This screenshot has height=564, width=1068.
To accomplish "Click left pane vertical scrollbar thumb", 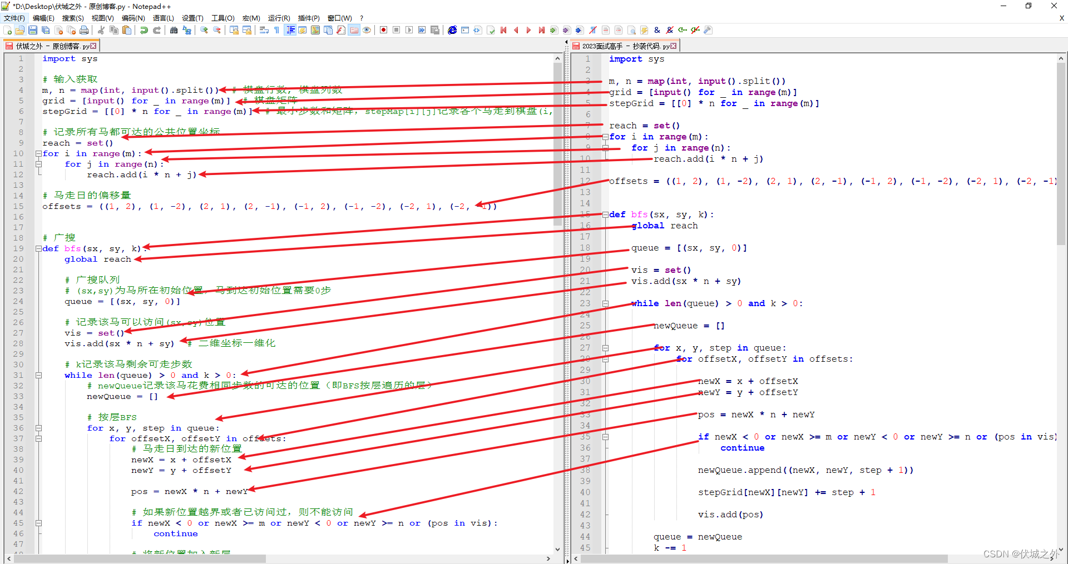I will [x=557, y=144].
